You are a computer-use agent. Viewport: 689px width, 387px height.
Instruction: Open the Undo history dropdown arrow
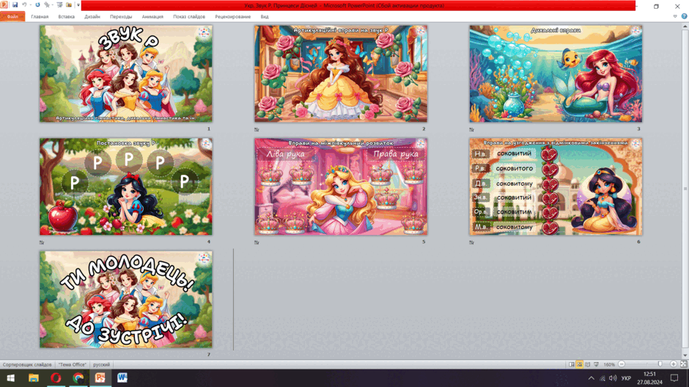point(30,5)
